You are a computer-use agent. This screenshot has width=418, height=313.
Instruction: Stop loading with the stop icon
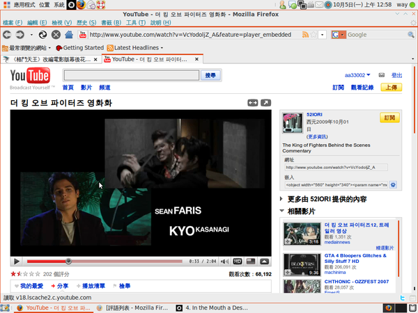56,35
